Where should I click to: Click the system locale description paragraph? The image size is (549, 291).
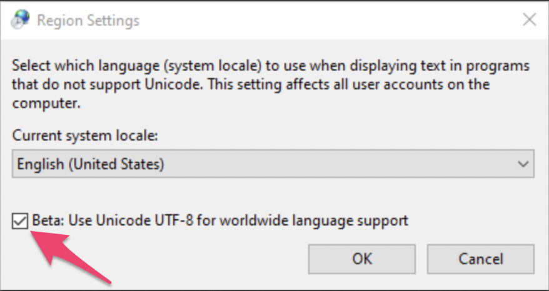pos(263,66)
